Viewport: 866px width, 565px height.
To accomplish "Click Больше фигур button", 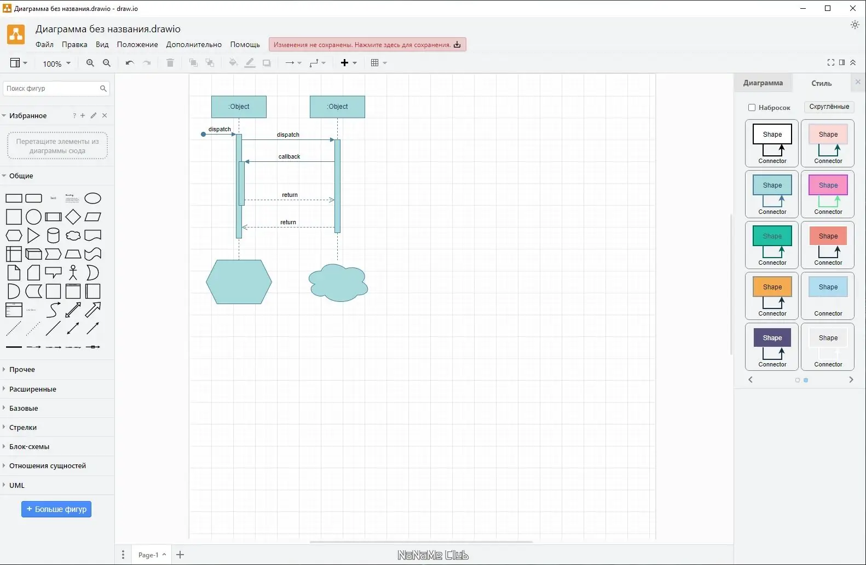I will coord(56,509).
